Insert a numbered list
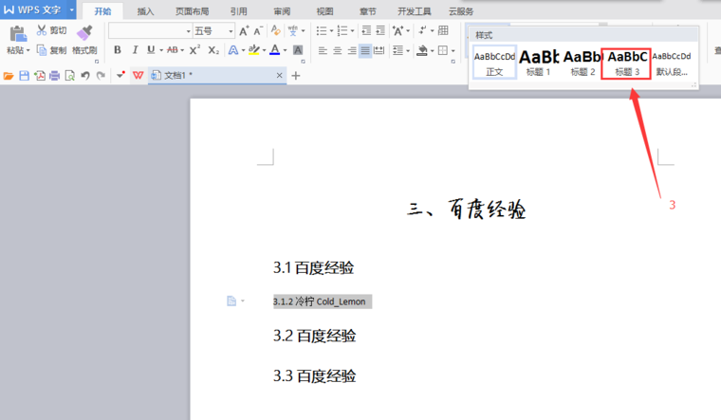This screenshot has height=420, width=721. [342, 30]
